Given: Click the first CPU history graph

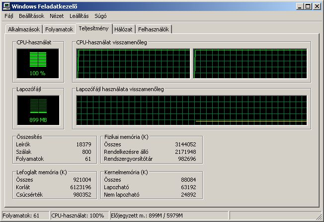Looking at the screenshot, I should (133, 64).
